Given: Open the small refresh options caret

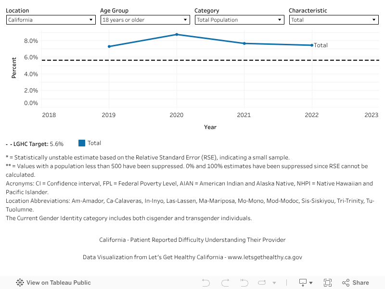Looking at the screenshot, I should pyautogui.click(x=274, y=283).
